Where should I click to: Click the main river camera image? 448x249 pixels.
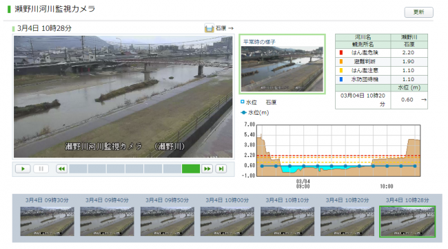[x=123, y=97]
